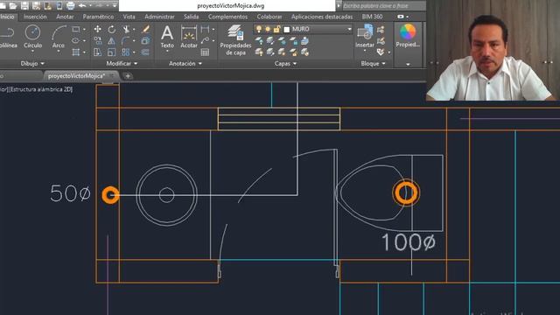The width and height of the screenshot is (560, 315).
Task: Open the Círculo options dropdown arrow
Action: click(x=32, y=52)
